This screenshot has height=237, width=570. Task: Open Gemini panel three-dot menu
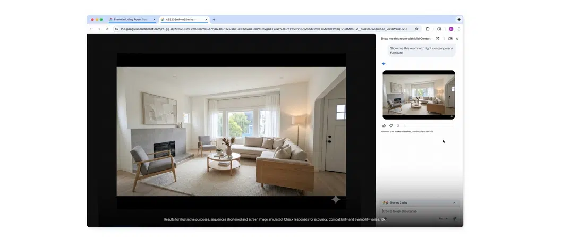[x=444, y=39]
